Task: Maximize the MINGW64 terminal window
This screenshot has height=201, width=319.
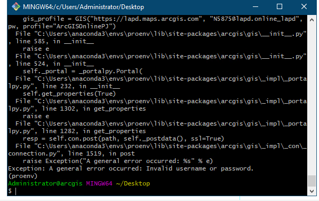Action: point(280,7)
